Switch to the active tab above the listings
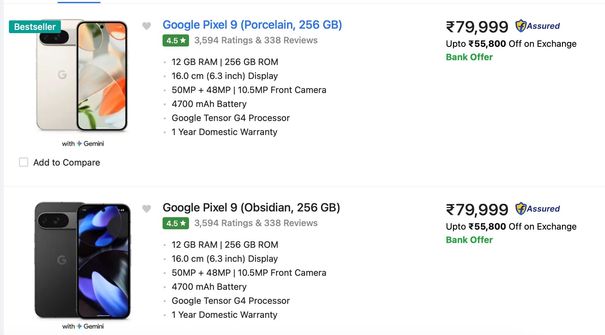The height and width of the screenshot is (335, 605). (x=79, y=2)
